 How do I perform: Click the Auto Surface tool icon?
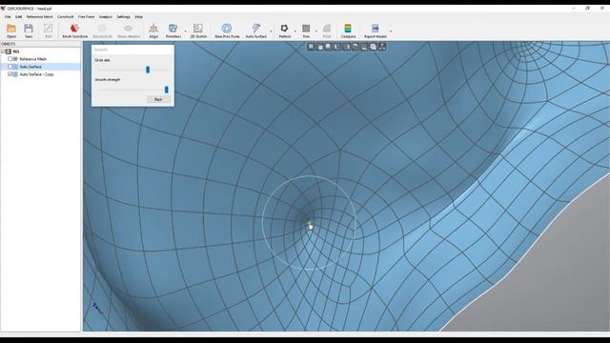[256, 29]
